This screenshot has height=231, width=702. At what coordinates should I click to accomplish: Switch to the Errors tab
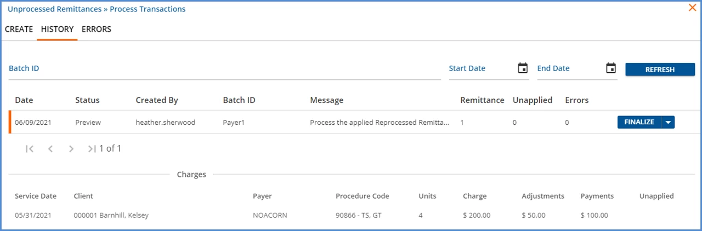tap(97, 29)
